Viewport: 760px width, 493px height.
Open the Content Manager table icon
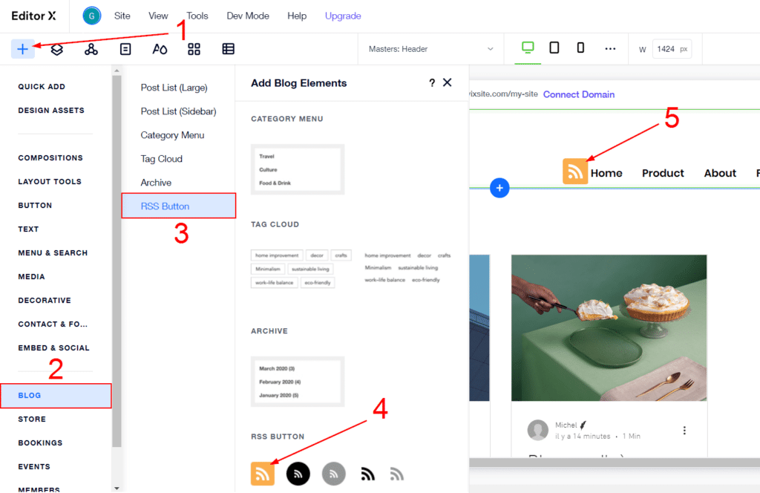(229, 49)
